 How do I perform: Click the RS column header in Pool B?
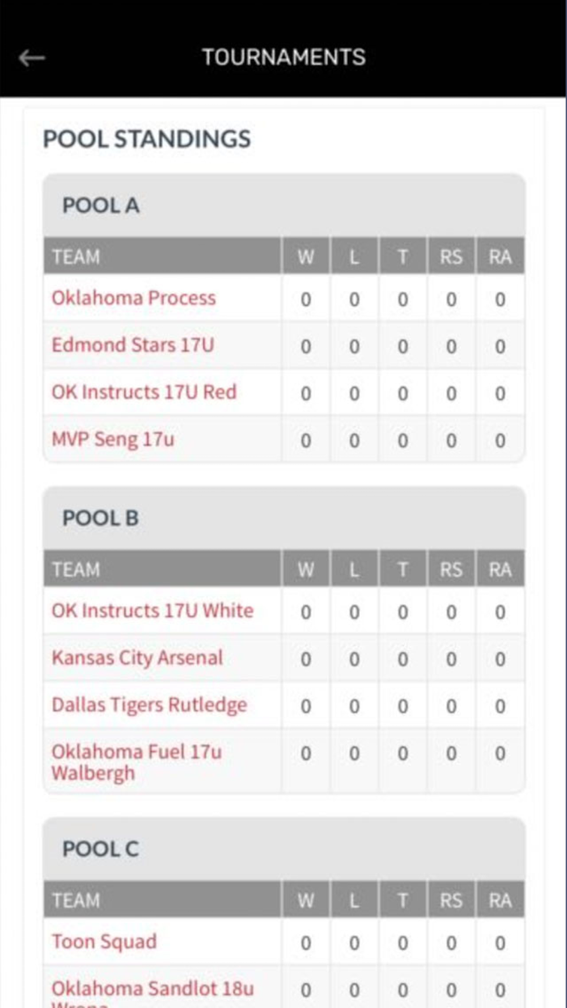[451, 570]
